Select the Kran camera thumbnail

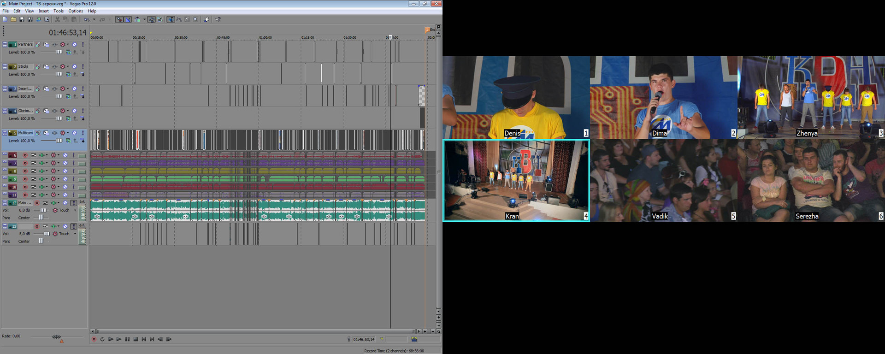tap(516, 181)
